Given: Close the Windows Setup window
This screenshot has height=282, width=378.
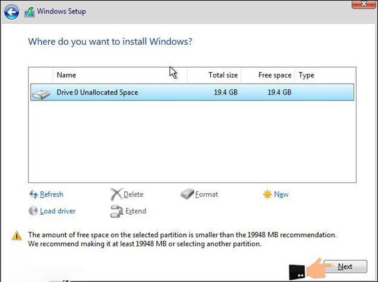Looking at the screenshot, I should pyautogui.click(x=364, y=4).
